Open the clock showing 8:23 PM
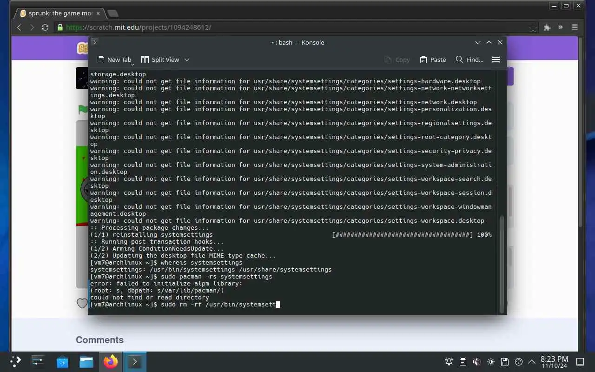Image resolution: width=595 pixels, height=372 pixels. (x=554, y=362)
